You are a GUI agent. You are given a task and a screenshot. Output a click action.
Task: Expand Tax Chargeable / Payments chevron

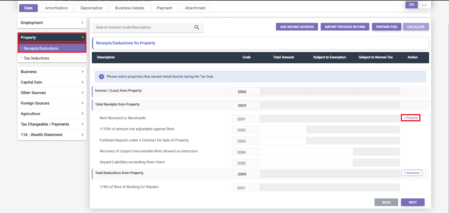(82, 124)
